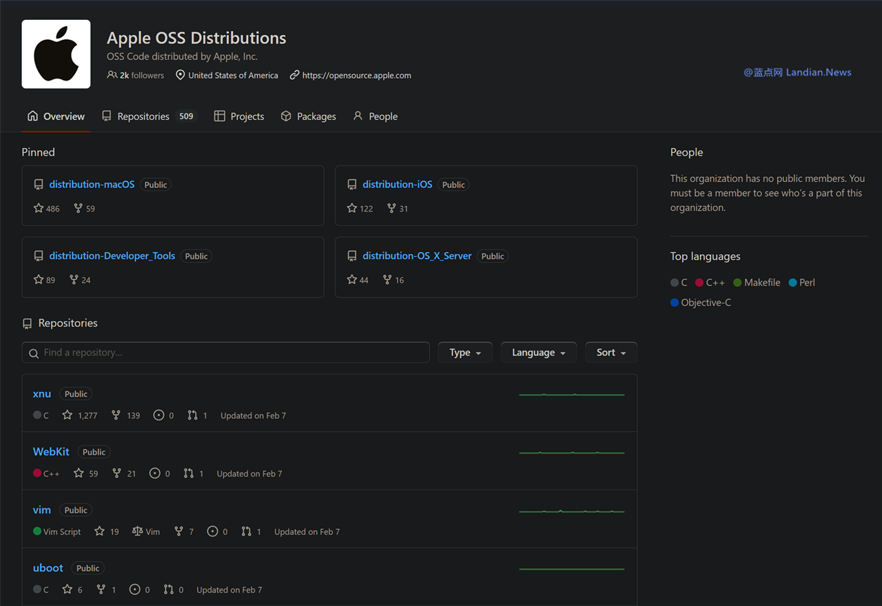
Task: Switch to the Overview tab
Action: pos(56,116)
